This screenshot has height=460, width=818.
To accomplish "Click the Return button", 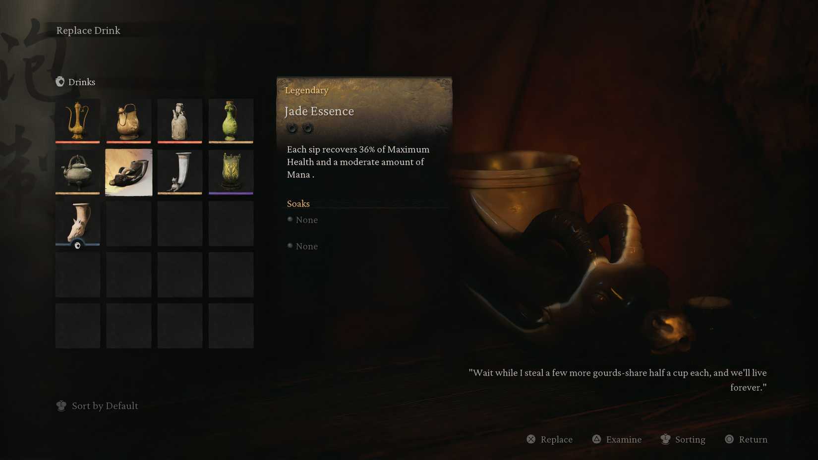I will coord(746,439).
